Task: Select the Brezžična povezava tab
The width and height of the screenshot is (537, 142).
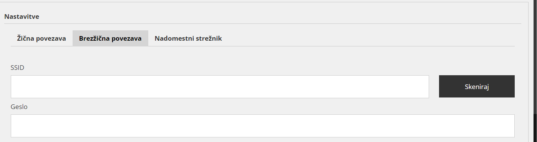Action: tap(110, 38)
